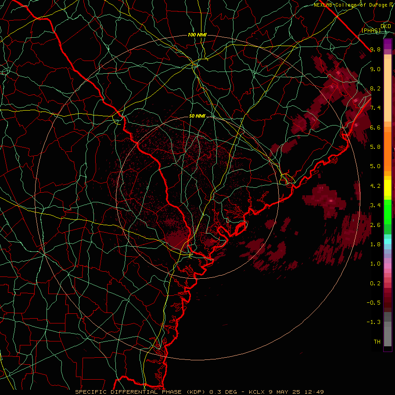Click the 5.8 scale value
This screenshot has height=395, width=395.
[x=375, y=147]
